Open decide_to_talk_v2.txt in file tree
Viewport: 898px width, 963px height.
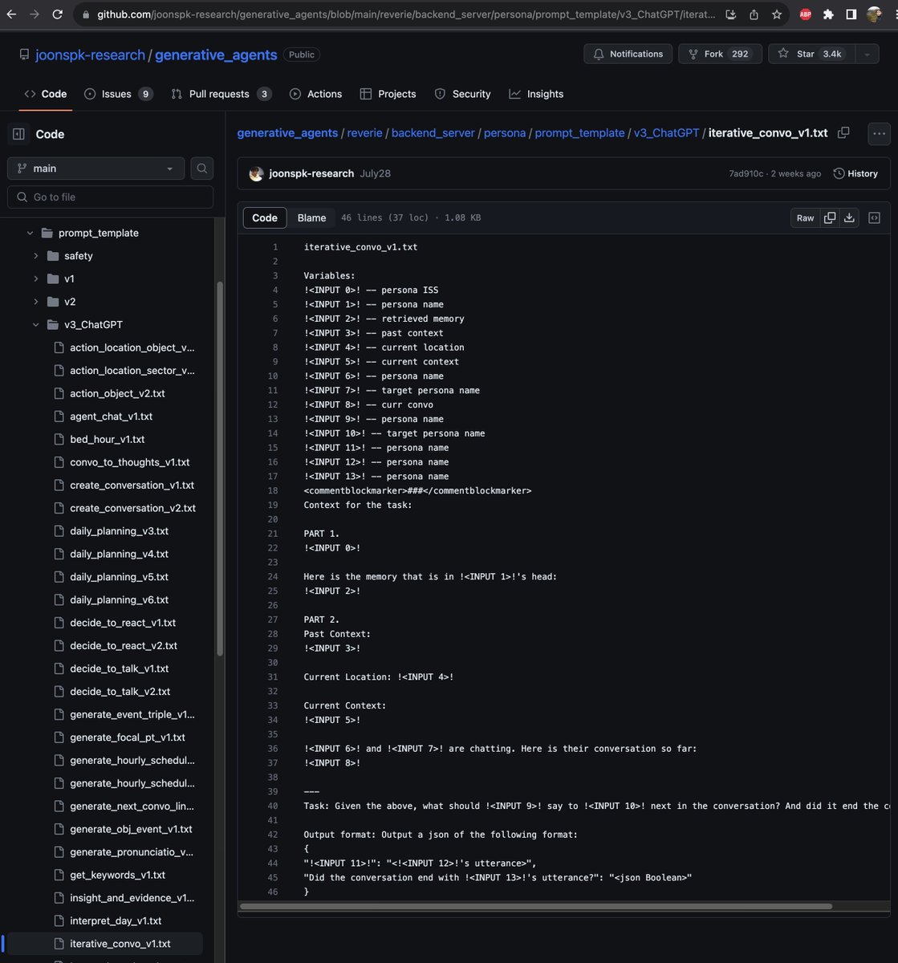(x=120, y=692)
